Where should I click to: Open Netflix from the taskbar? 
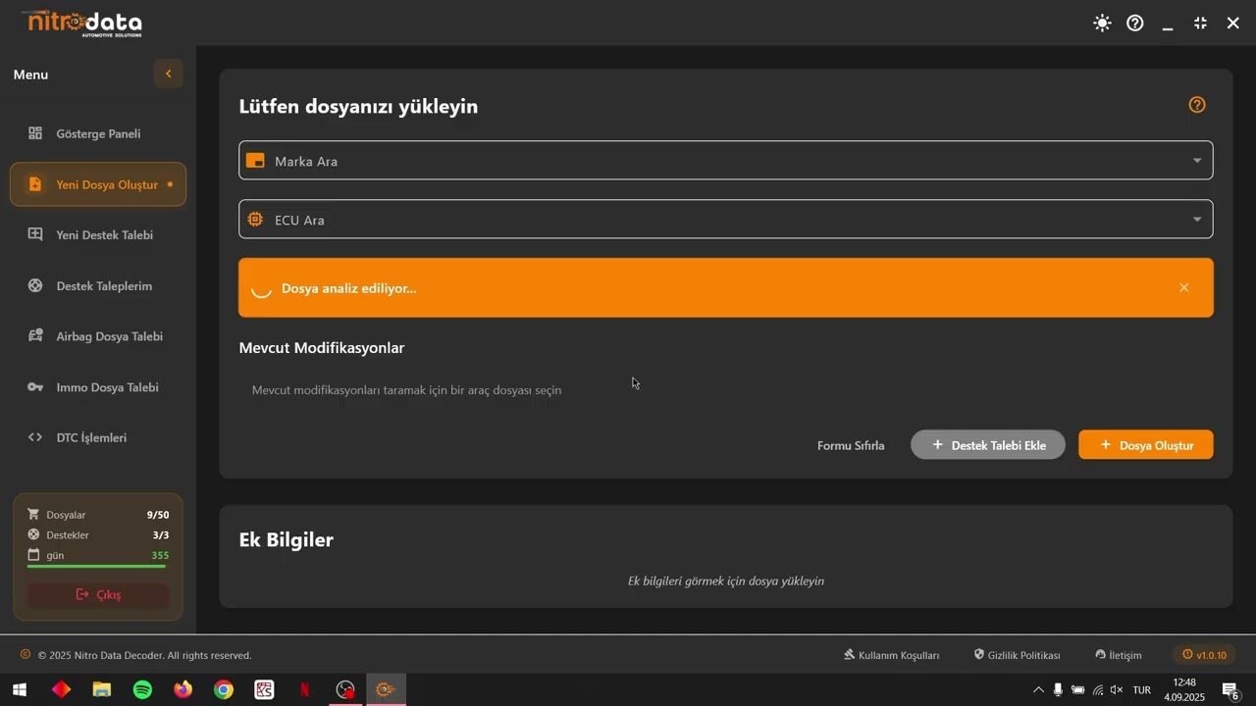[304, 689]
